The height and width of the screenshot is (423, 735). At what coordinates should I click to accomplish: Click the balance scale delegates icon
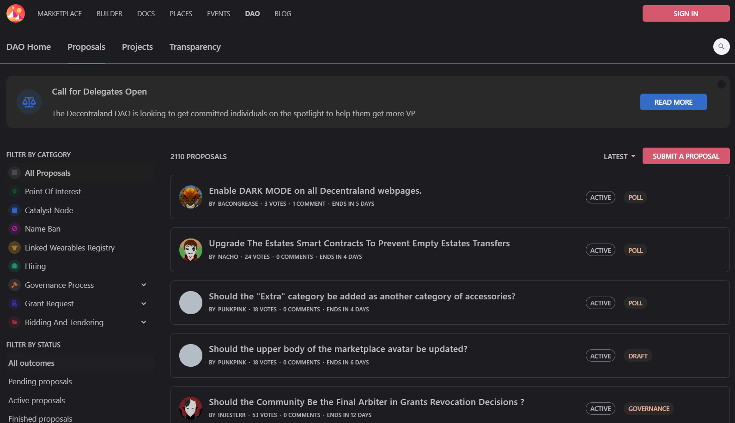click(x=29, y=102)
